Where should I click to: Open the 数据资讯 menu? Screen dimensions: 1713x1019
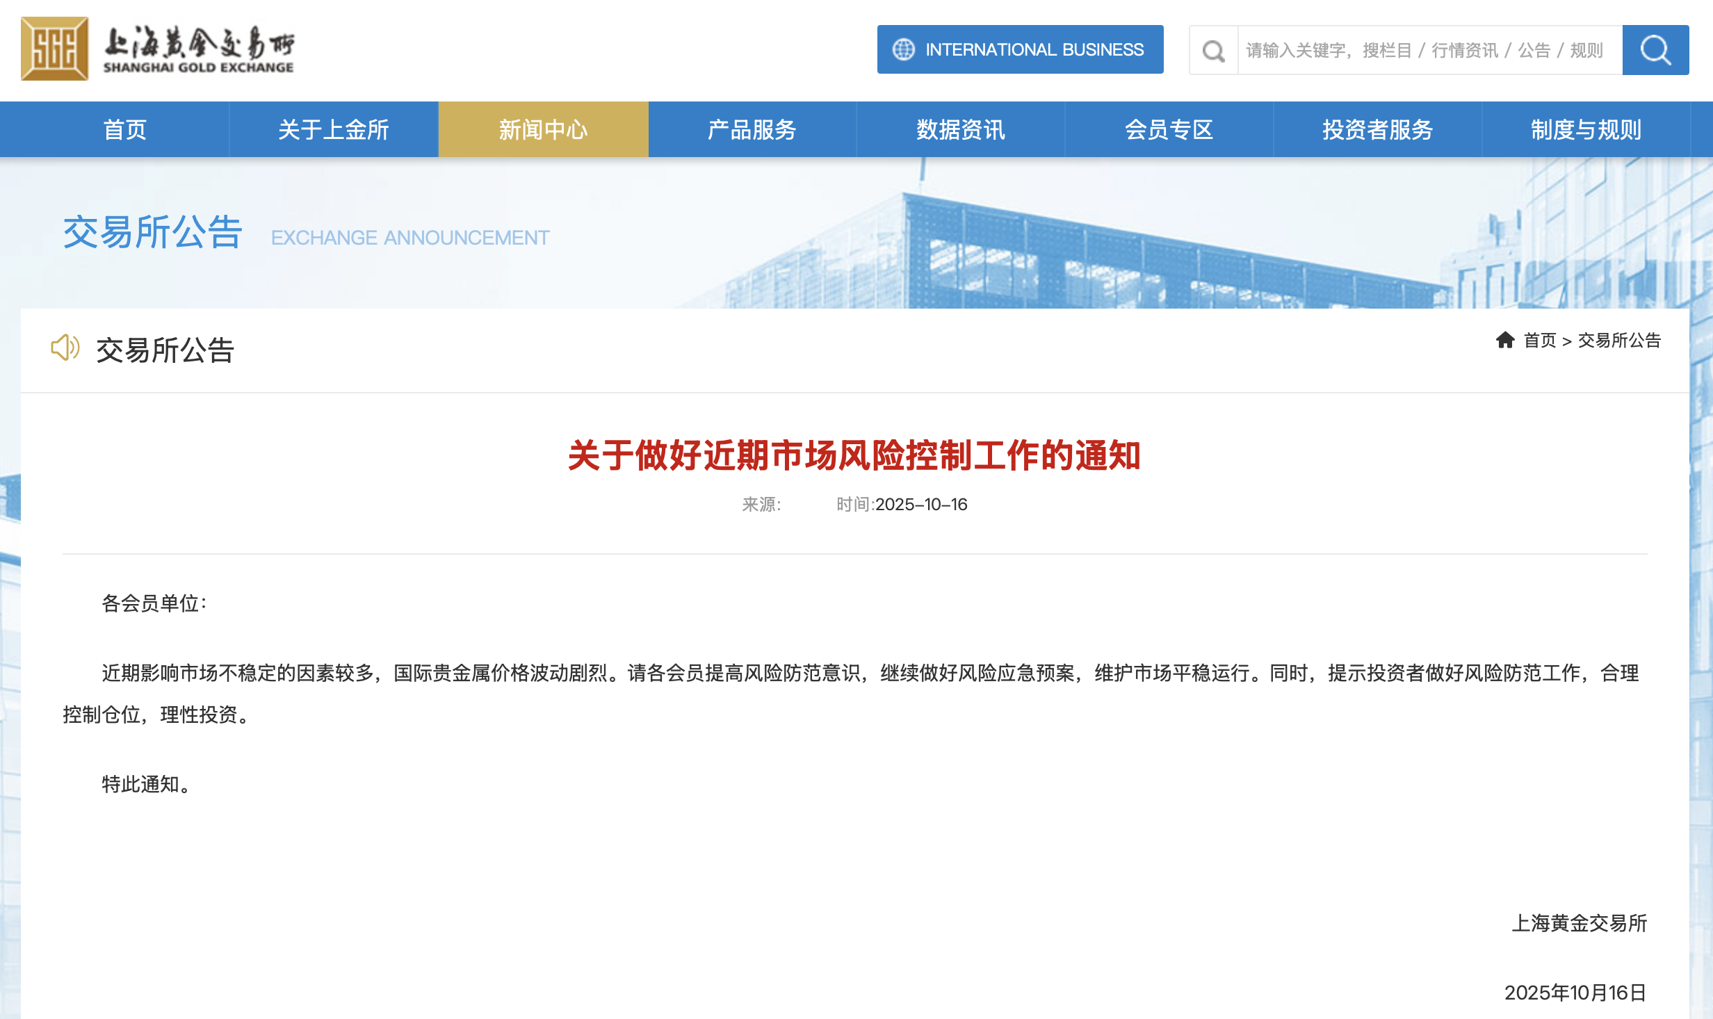click(x=960, y=129)
